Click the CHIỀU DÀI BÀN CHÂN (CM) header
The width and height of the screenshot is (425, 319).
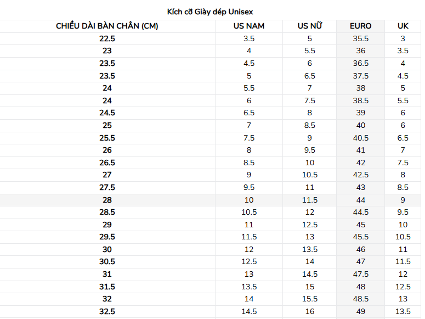pyautogui.click(x=107, y=26)
